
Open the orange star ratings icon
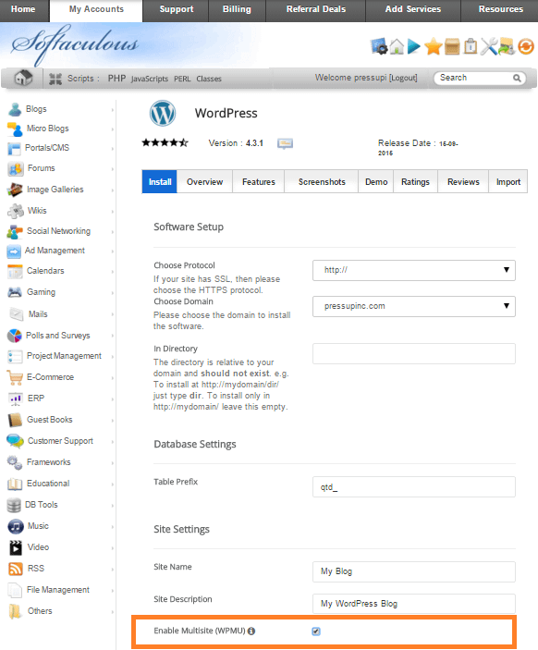point(434,46)
